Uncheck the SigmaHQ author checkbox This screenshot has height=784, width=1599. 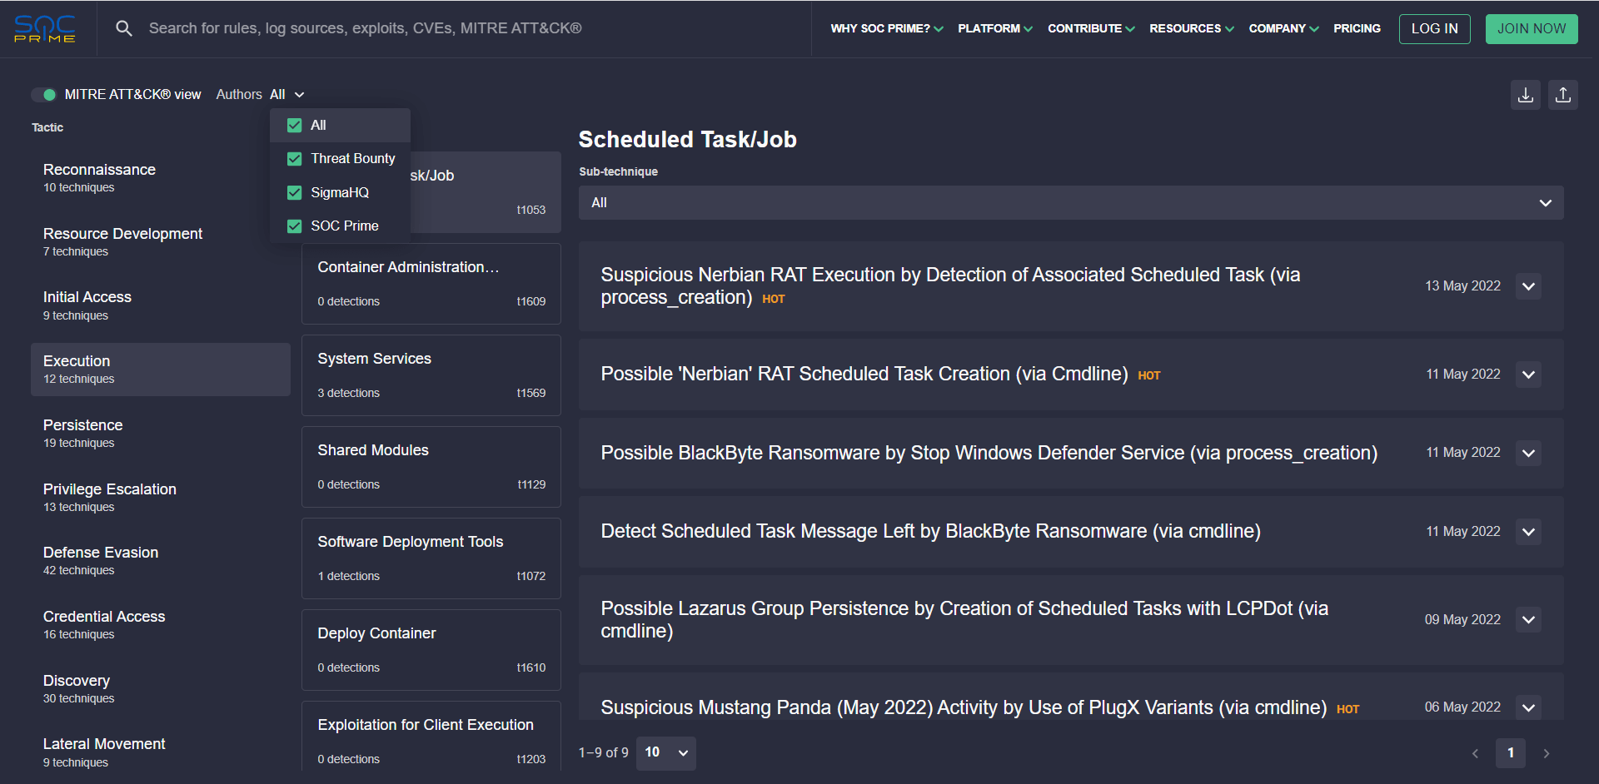[295, 193]
